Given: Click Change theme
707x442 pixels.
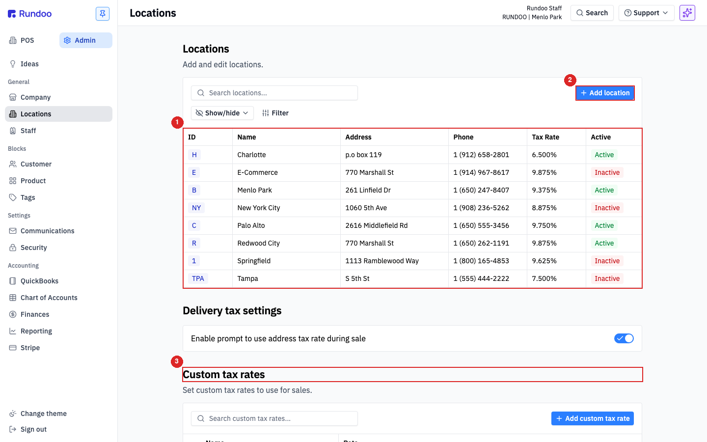Looking at the screenshot, I should (x=58, y=414).
